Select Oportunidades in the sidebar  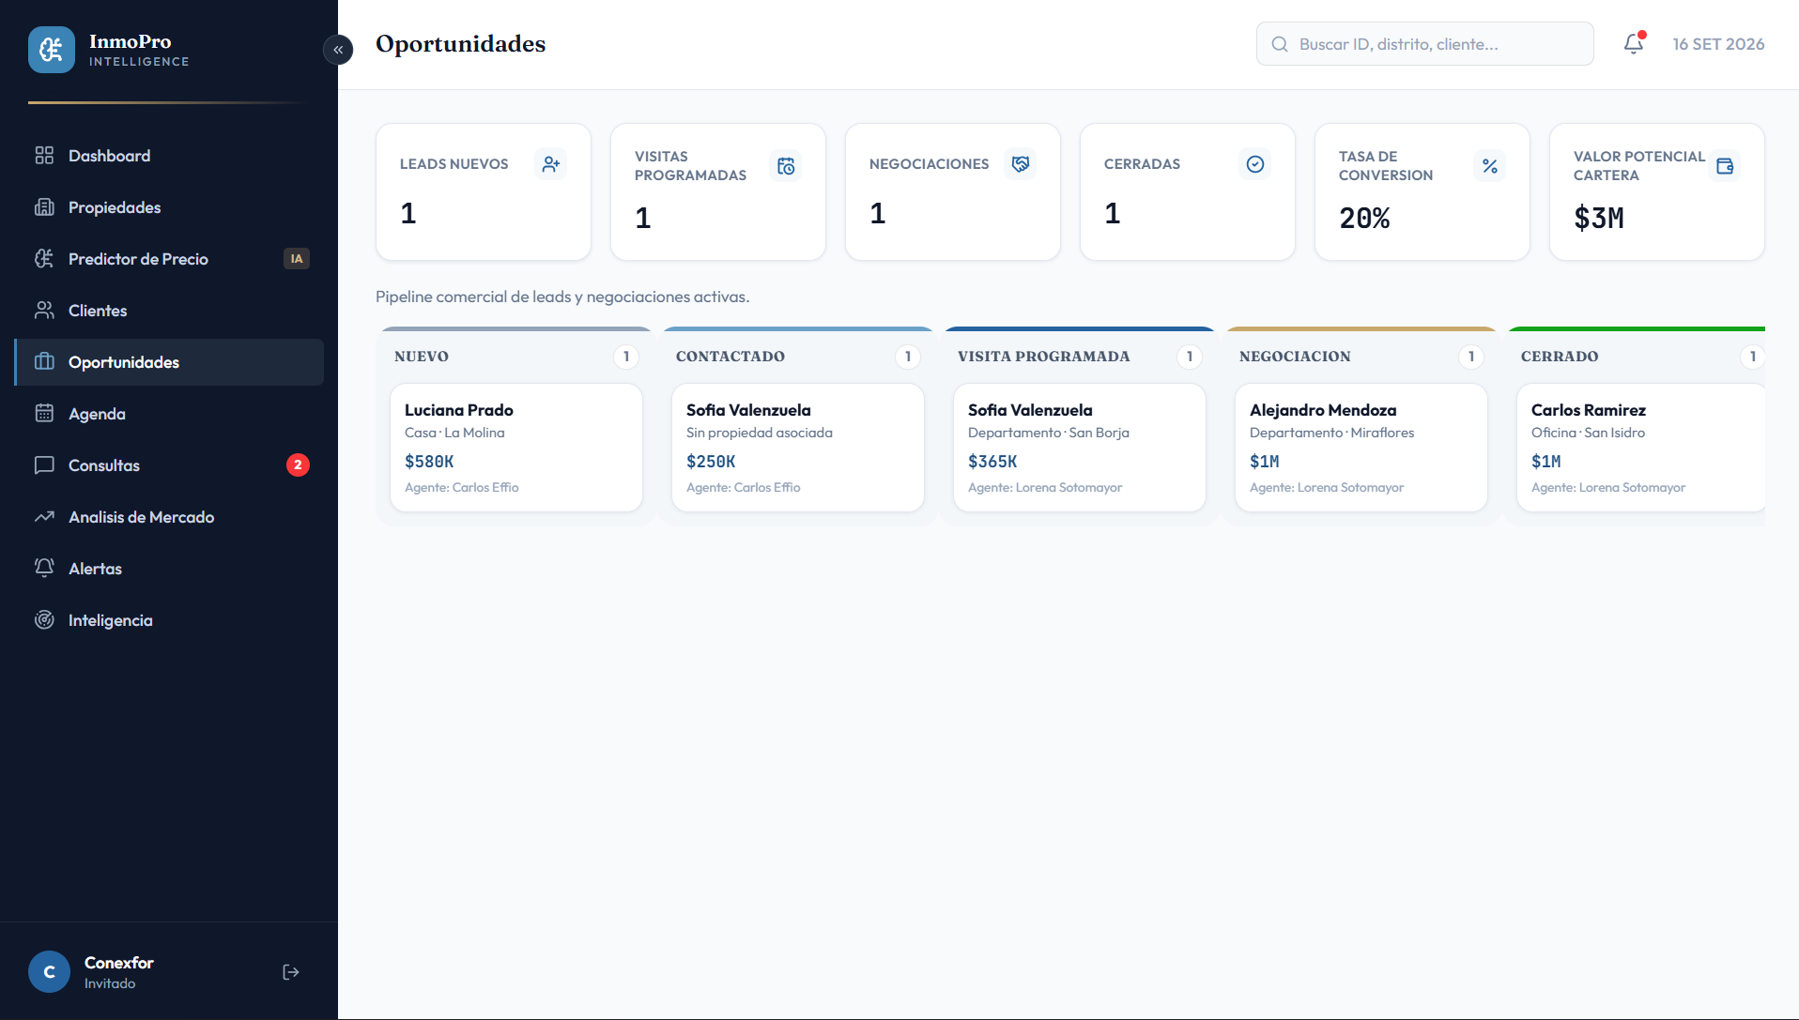coord(169,362)
